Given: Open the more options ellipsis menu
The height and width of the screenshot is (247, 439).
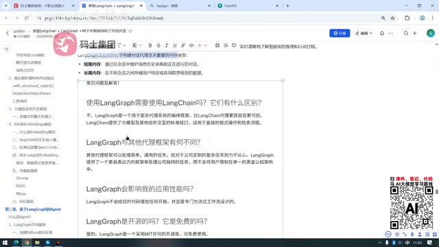Looking at the screenshot, I should point(391,33).
